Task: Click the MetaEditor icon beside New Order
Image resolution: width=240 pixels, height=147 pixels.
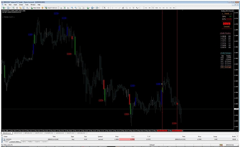Action: (42, 8)
